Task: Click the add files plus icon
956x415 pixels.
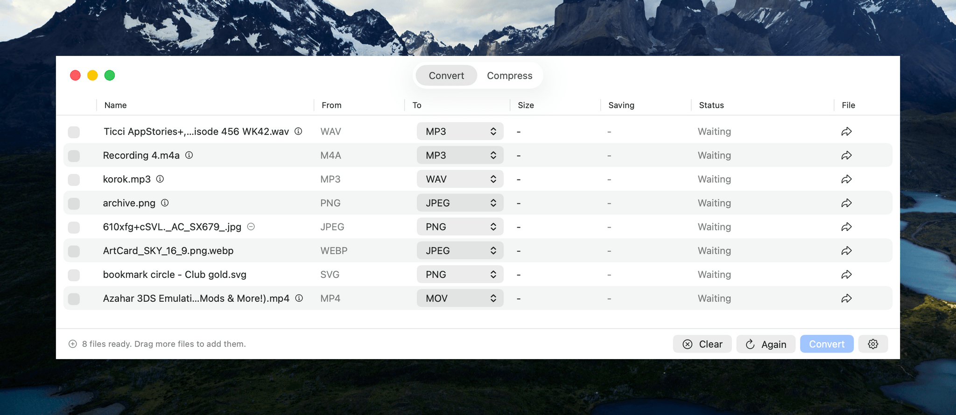Action: tap(73, 344)
